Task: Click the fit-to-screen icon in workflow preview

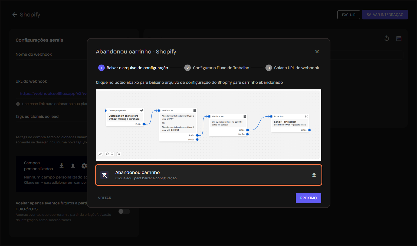Action: (x=119, y=154)
